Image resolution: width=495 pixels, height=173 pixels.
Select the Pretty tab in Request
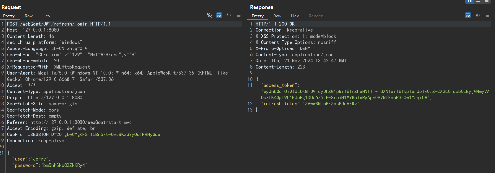coord(9,16)
